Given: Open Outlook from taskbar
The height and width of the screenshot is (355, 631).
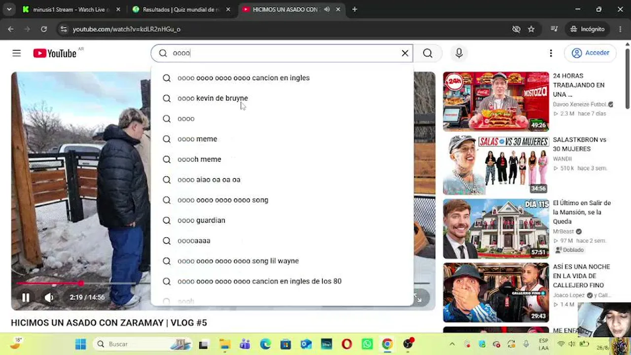Looking at the screenshot, I should (306, 344).
